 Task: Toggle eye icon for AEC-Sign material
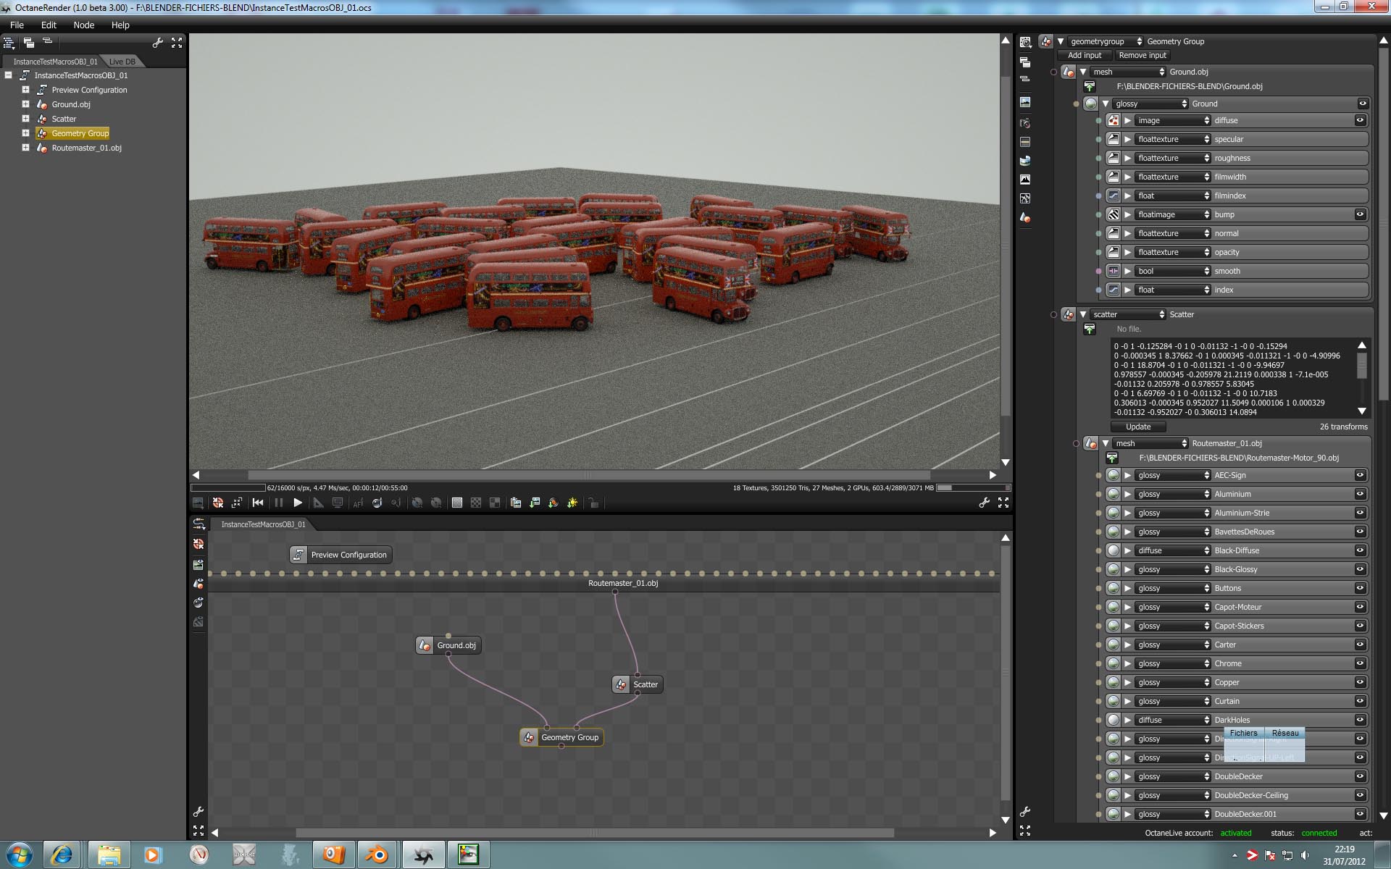pos(1360,475)
